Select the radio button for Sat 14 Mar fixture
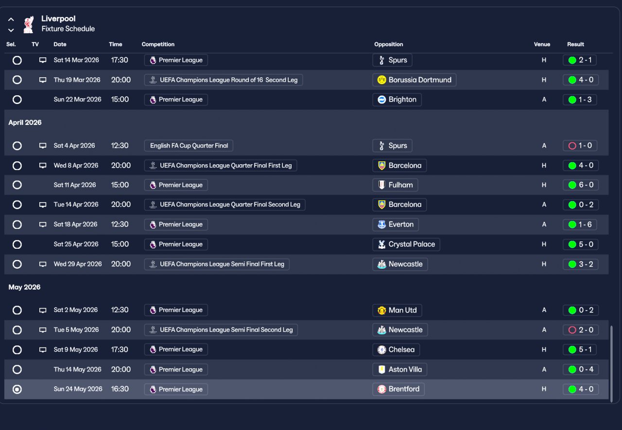 tap(17, 60)
